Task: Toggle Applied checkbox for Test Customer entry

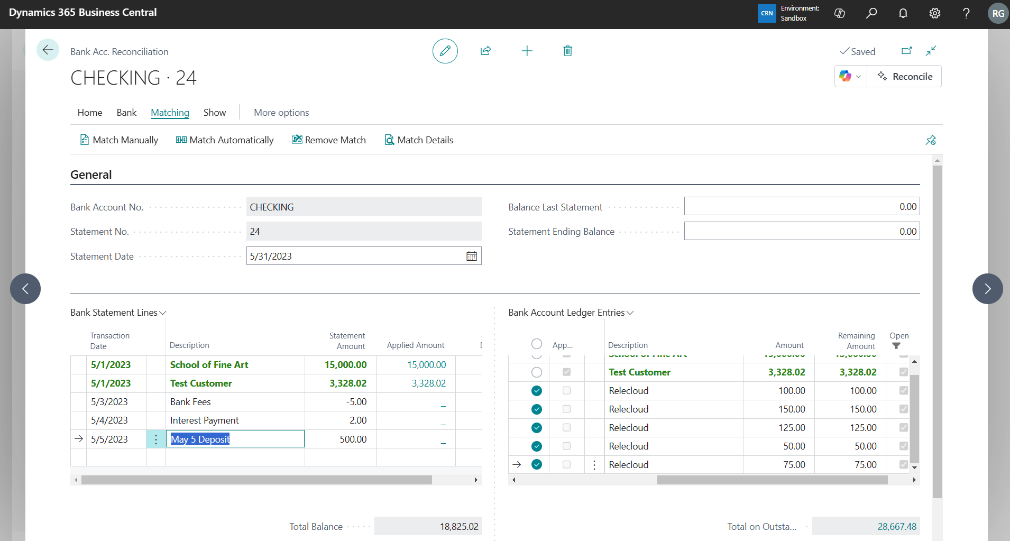Action: click(566, 372)
